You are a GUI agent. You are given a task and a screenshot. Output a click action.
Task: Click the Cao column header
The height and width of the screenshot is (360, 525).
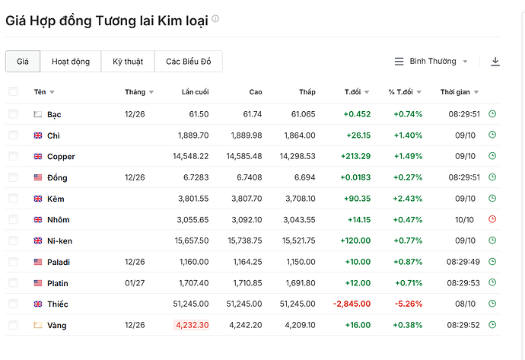[x=256, y=92]
